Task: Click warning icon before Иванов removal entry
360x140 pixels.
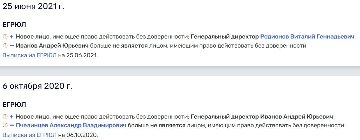Action: [x=5, y=46]
